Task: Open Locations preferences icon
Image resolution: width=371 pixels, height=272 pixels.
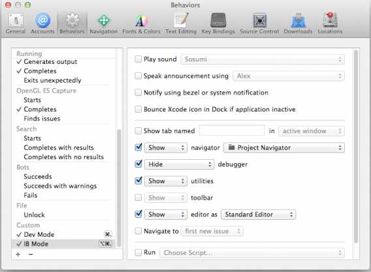Action: click(x=330, y=20)
